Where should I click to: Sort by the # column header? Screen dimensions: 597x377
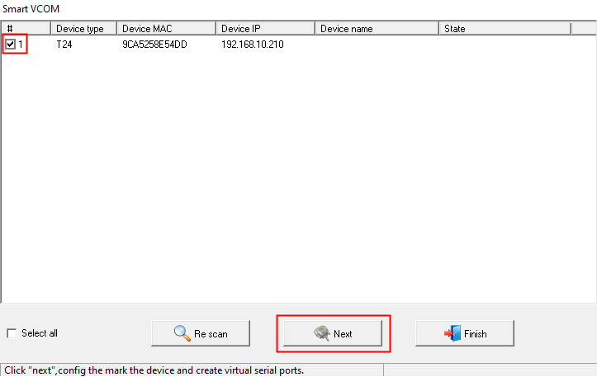(x=25, y=29)
